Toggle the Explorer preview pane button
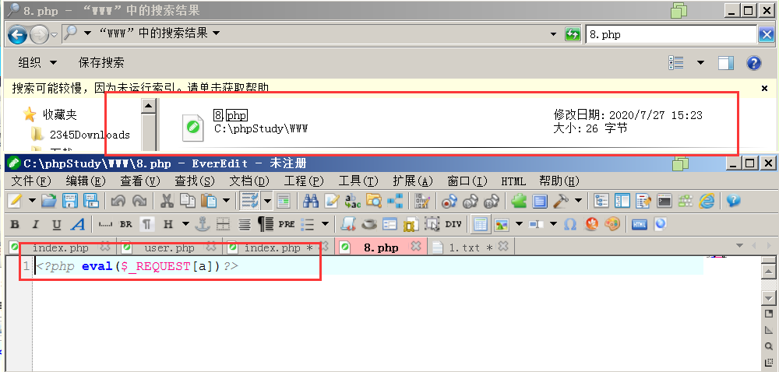This screenshot has height=372, width=779. 726,62
